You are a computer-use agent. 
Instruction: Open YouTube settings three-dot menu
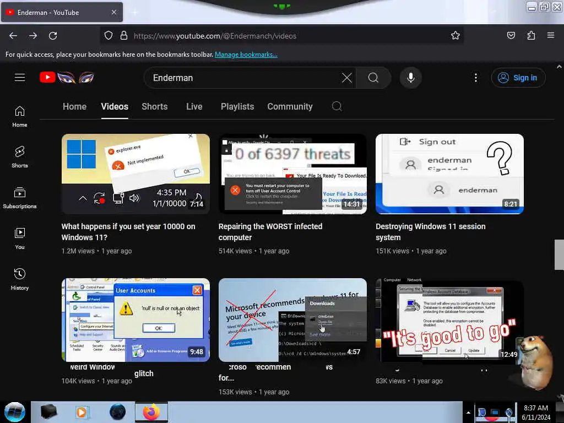point(475,78)
